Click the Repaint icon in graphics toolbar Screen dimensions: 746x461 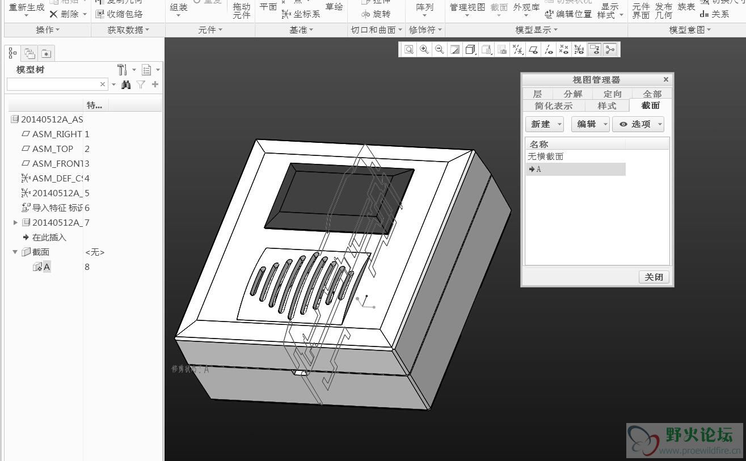455,50
